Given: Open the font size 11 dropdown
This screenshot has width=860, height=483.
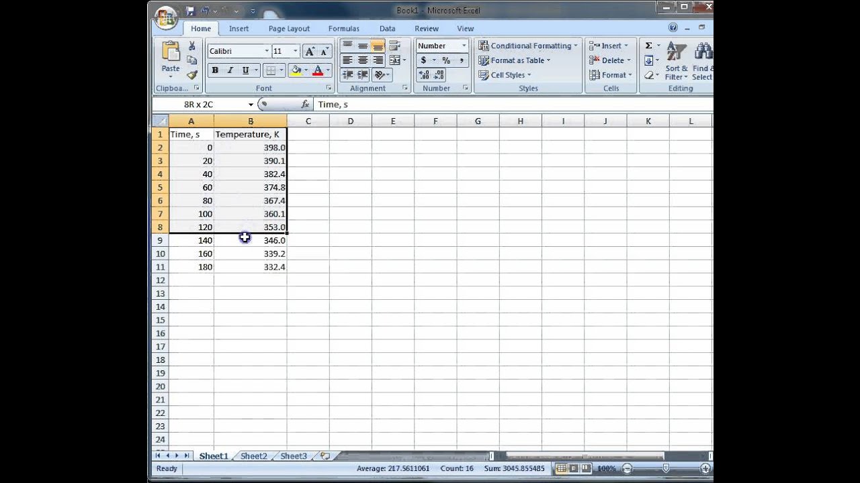Looking at the screenshot, I should (295, 52).
